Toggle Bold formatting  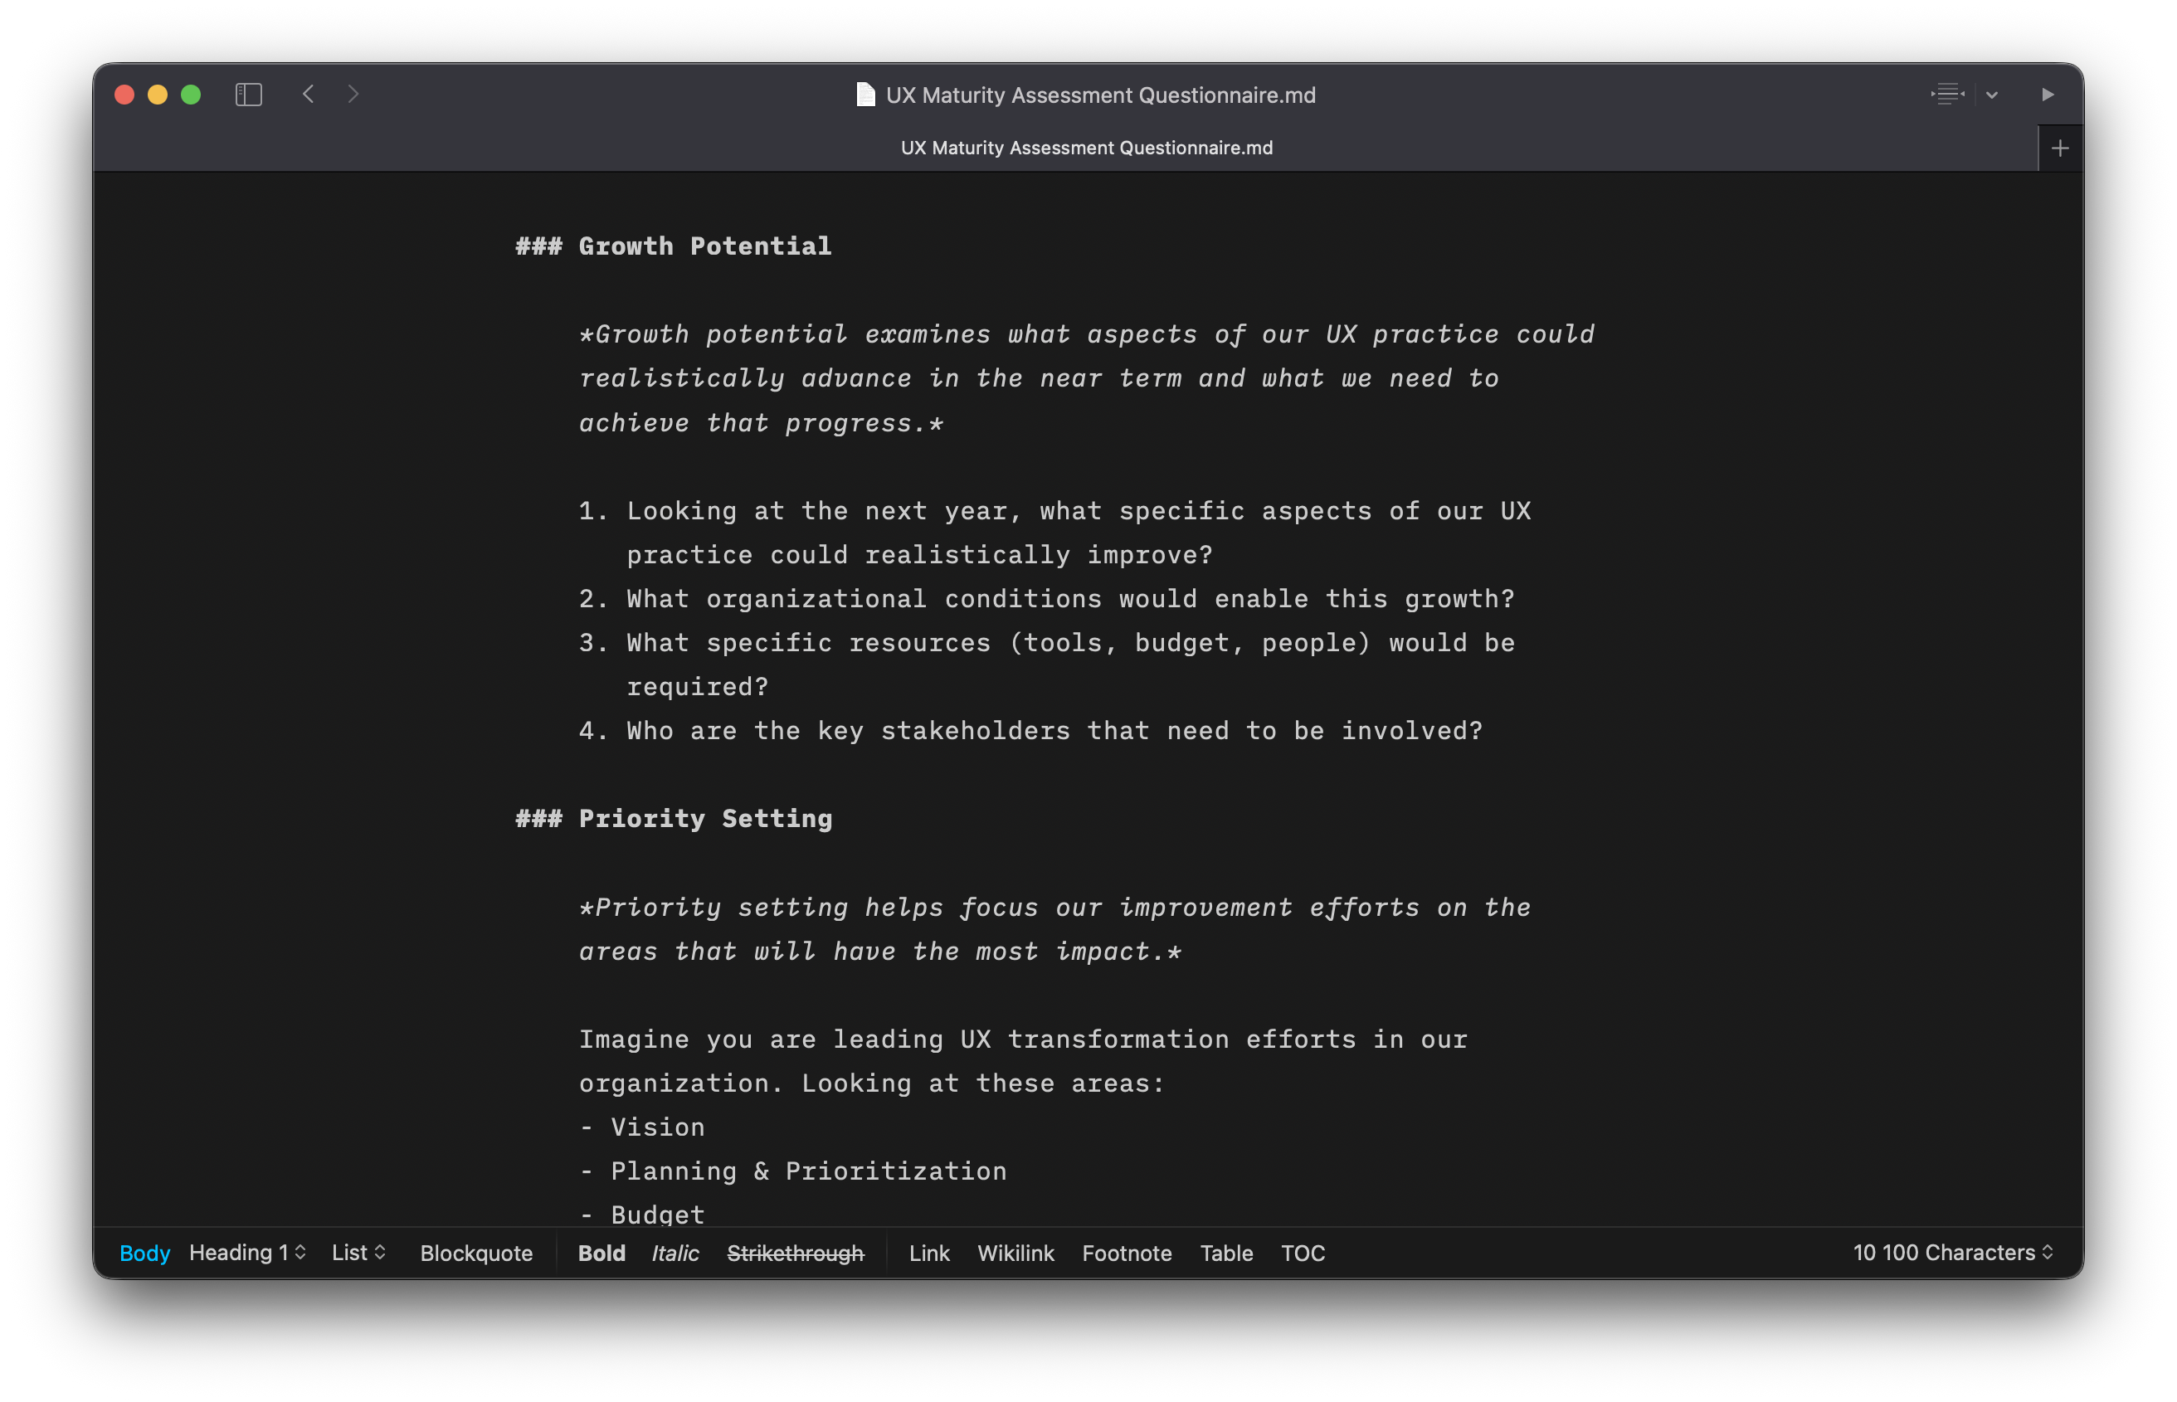[601, 1253]
